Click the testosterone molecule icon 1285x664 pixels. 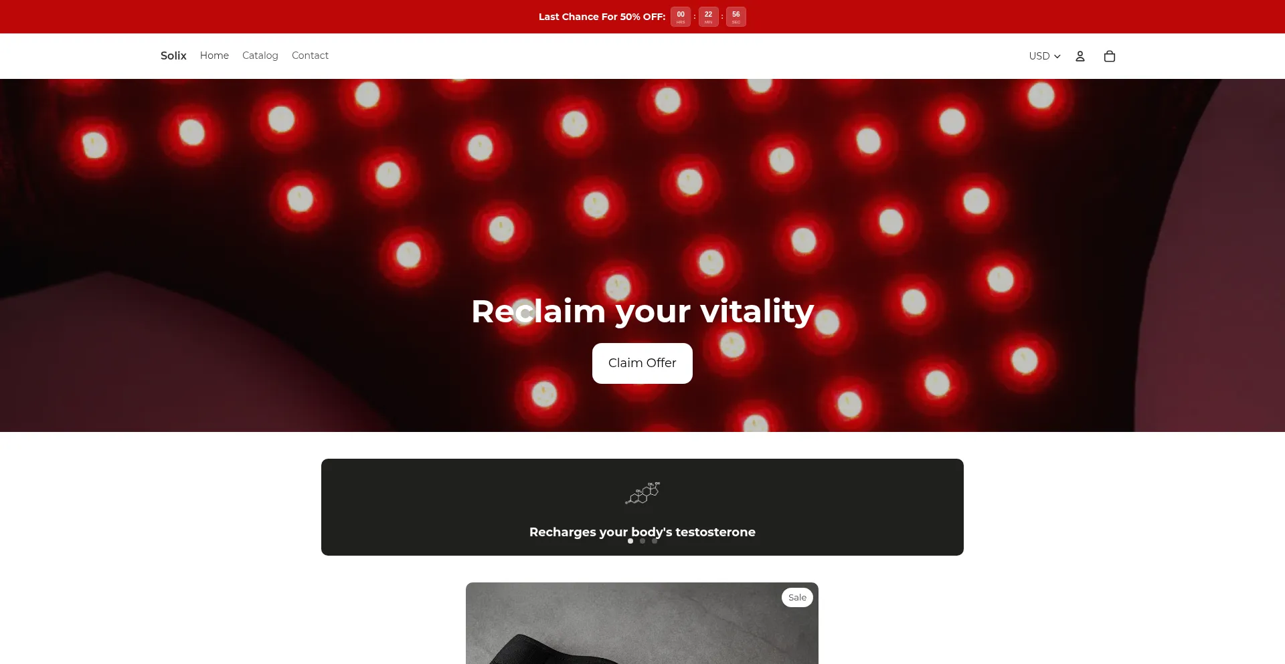click(x=642, y=493)
